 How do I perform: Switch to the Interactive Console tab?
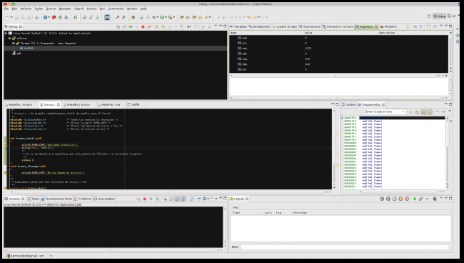(338, 26)
